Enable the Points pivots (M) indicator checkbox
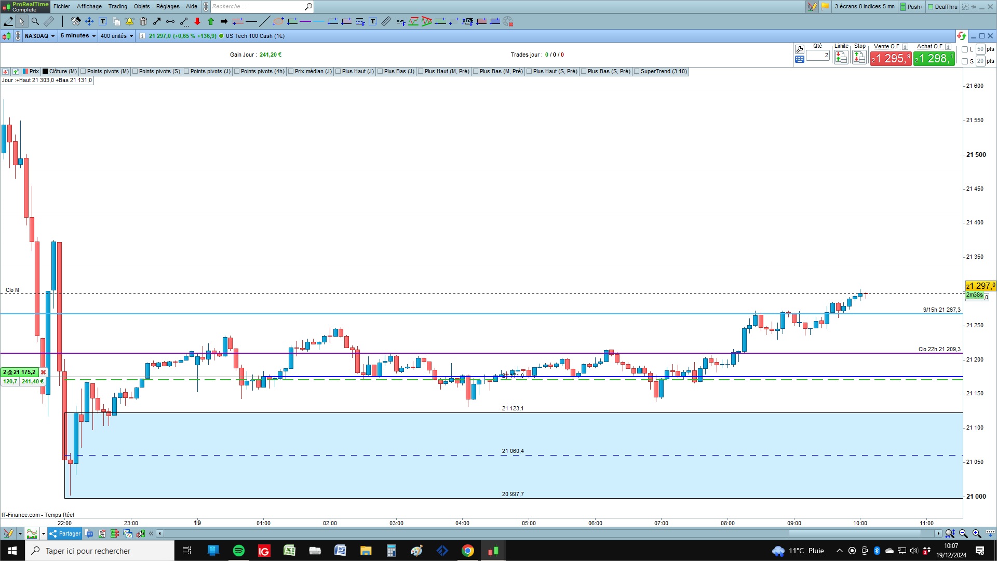The image size is (997, 561). [83, 72]
